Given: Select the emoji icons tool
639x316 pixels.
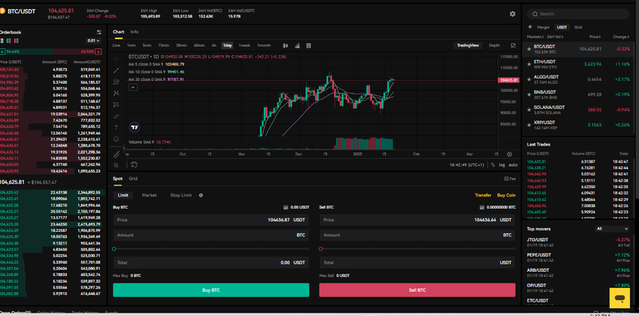Looking at the screenshot, I should pyautogui.click(x=116, y=139).
